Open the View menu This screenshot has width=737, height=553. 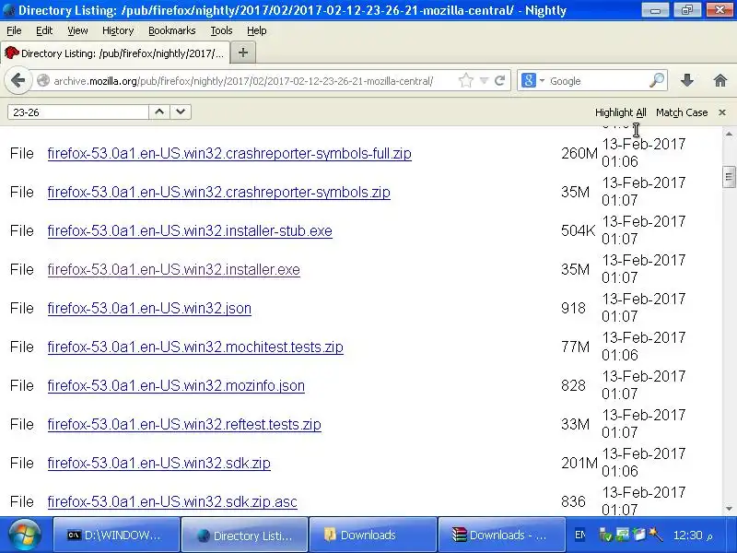[77, 30]
